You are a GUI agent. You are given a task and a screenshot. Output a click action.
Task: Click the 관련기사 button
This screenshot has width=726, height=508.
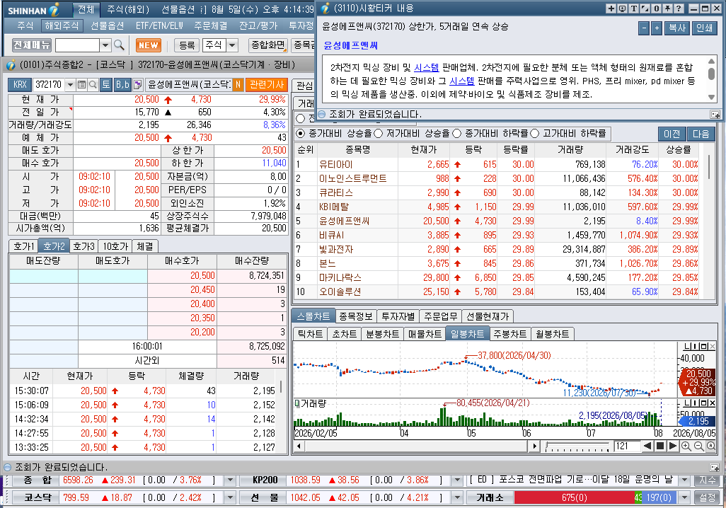coord(267,84)
